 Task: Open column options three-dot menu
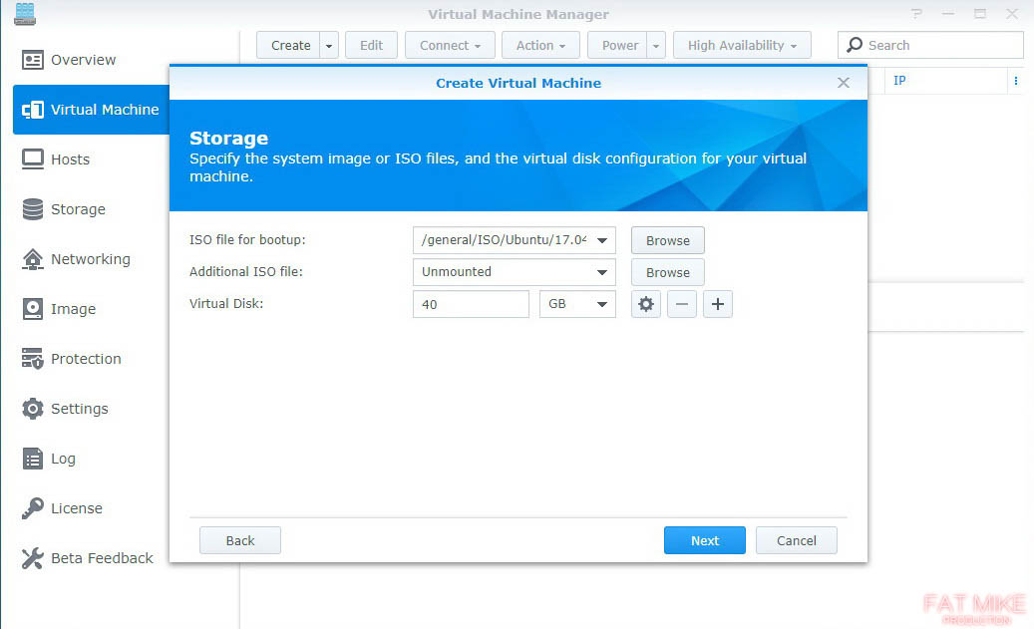point(1015,81)
